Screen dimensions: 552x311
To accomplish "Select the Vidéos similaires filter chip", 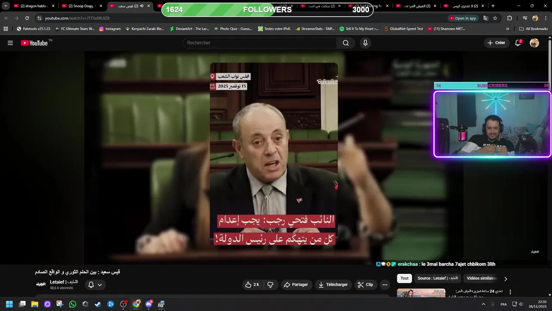I will pyautogui.click(x=482, y=279).
